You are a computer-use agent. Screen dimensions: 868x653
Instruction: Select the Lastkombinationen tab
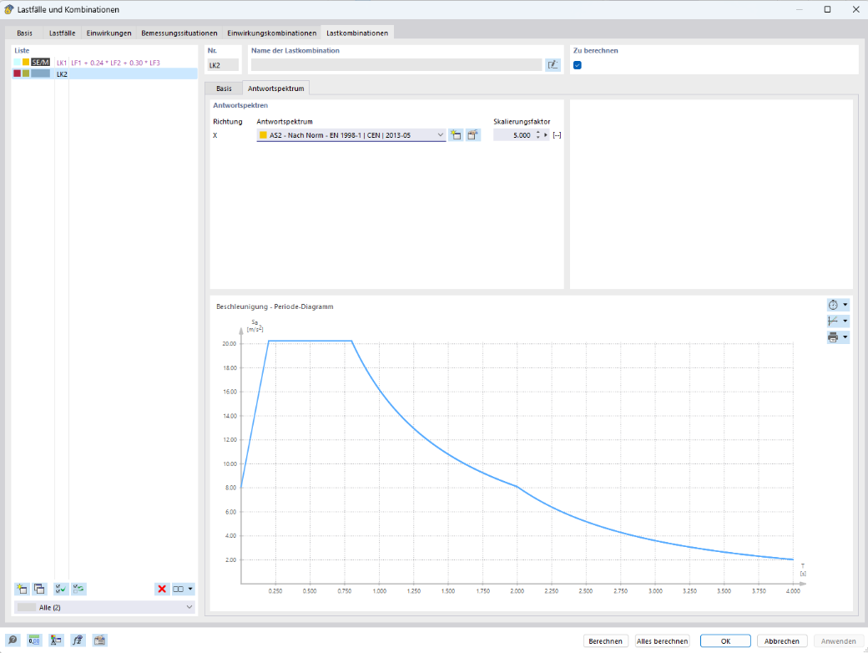tap(357, 33)
